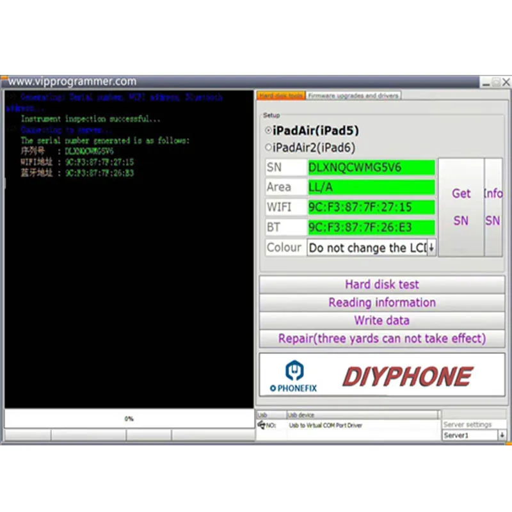Click the 'Usb device' column header
The image size is (512, 512).
362,415
